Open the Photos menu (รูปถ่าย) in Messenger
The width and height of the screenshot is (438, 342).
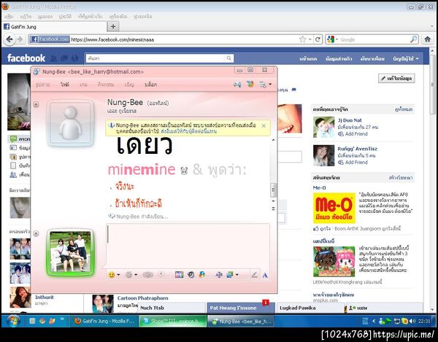(x=43, y=85)
